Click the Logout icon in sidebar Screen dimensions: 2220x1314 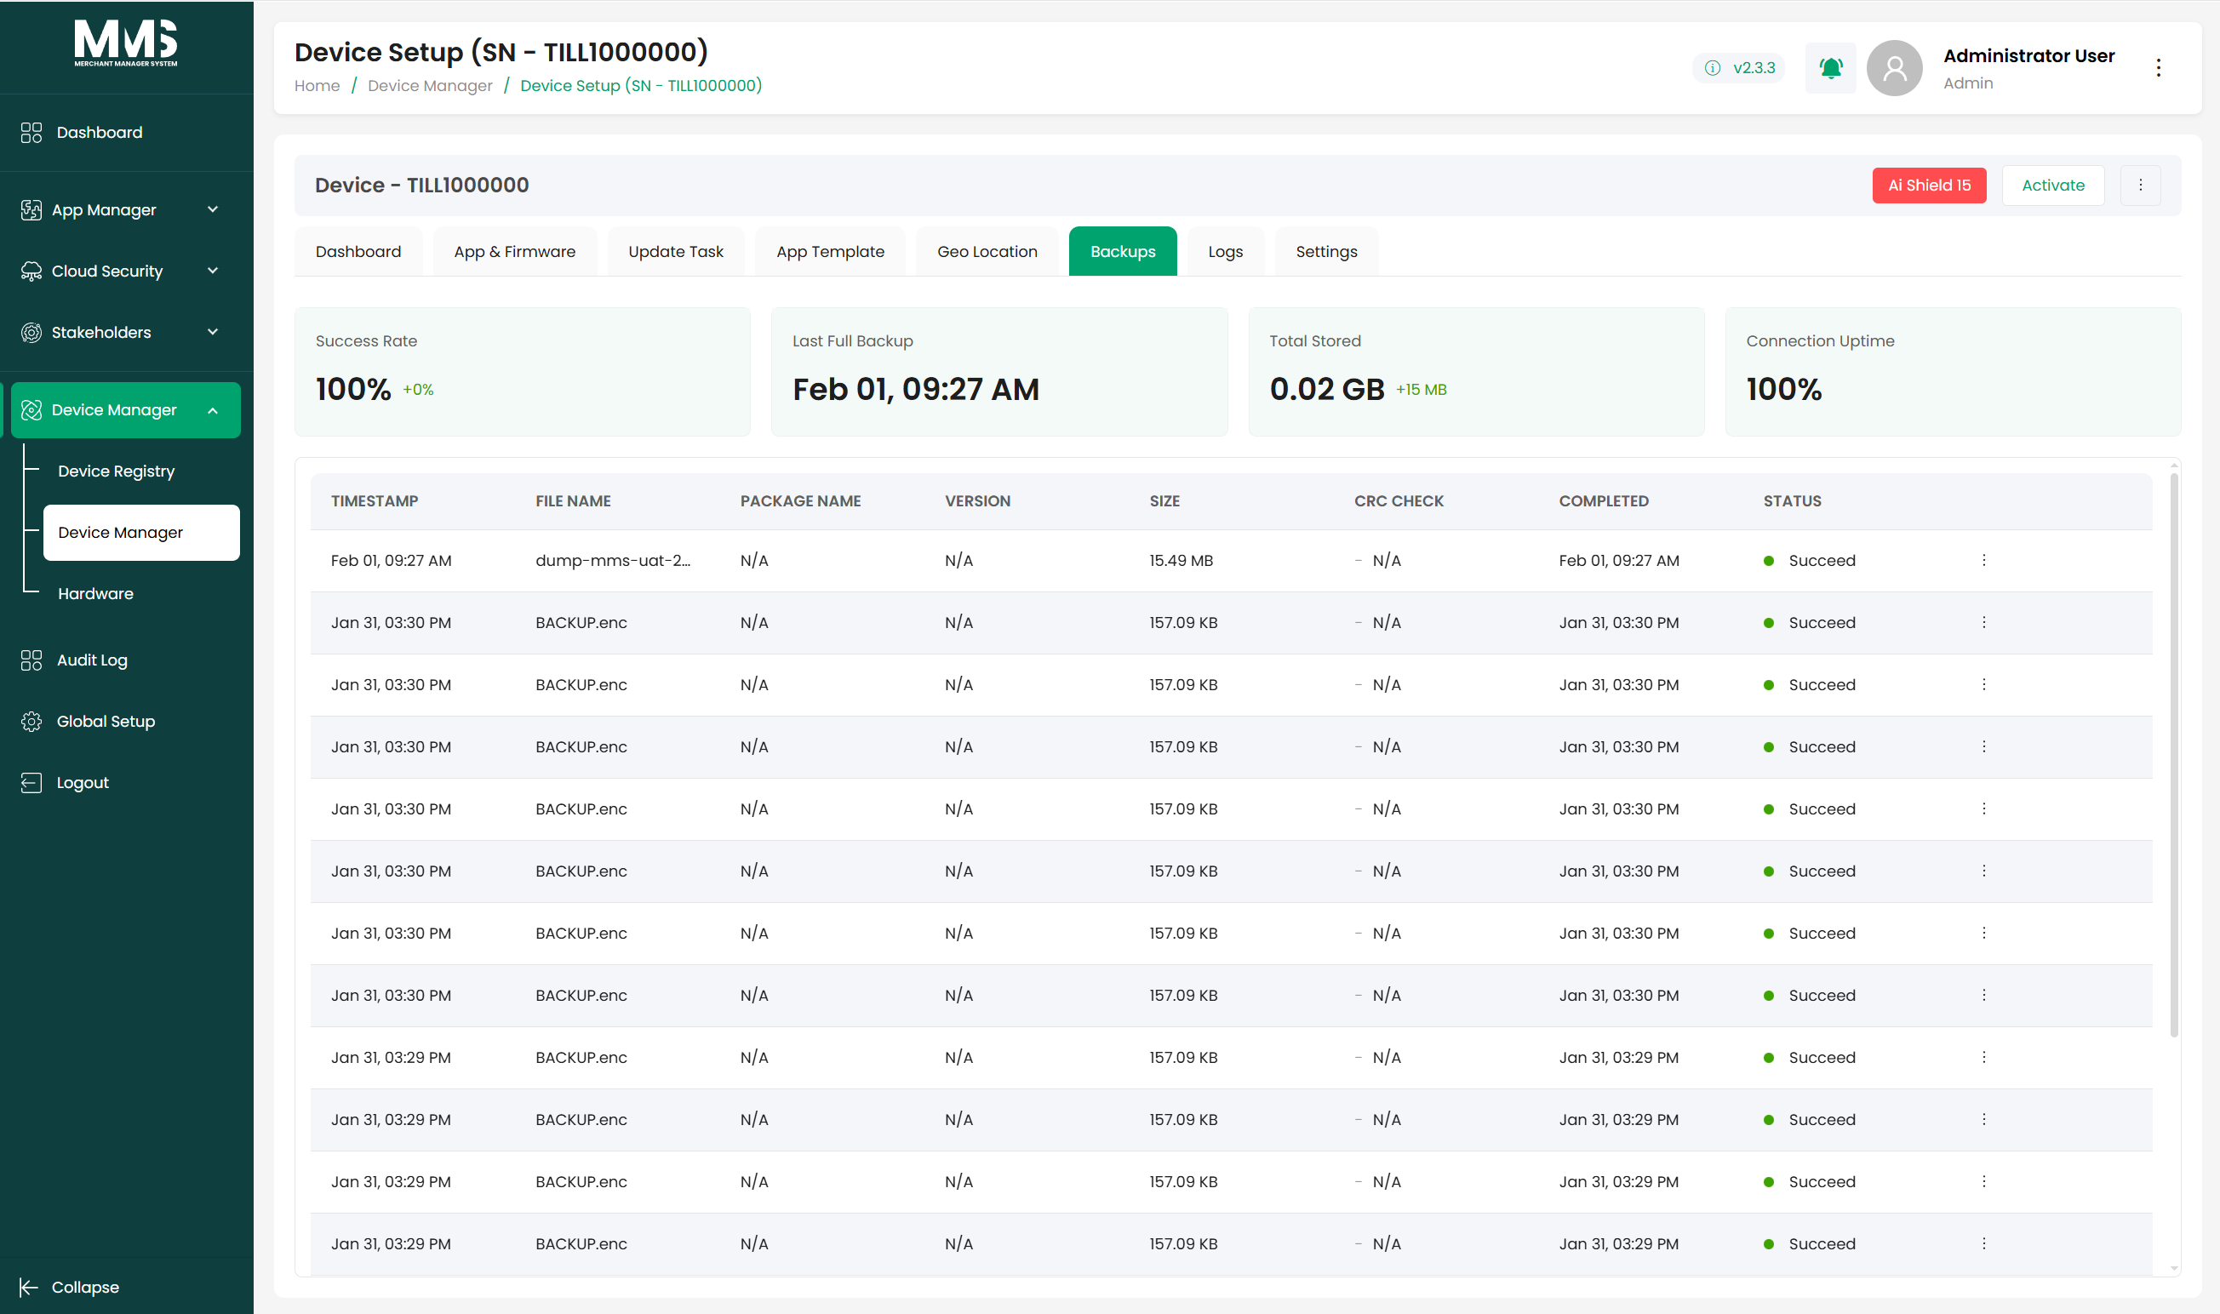point(31,783)
